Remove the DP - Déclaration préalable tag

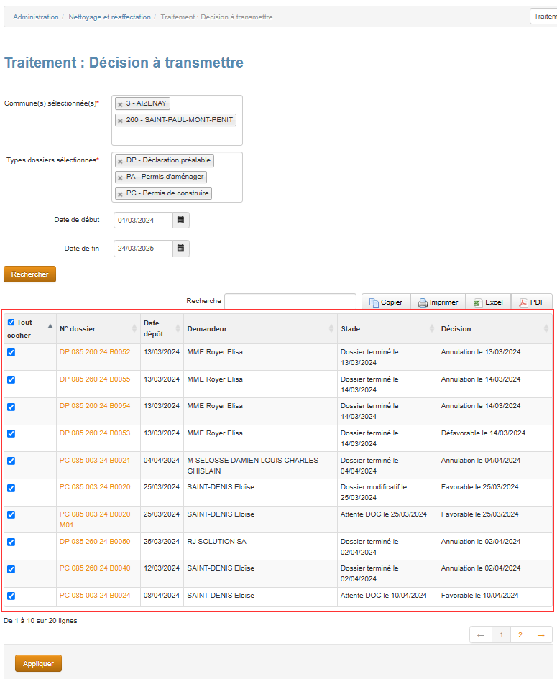(x=120, y=161)
